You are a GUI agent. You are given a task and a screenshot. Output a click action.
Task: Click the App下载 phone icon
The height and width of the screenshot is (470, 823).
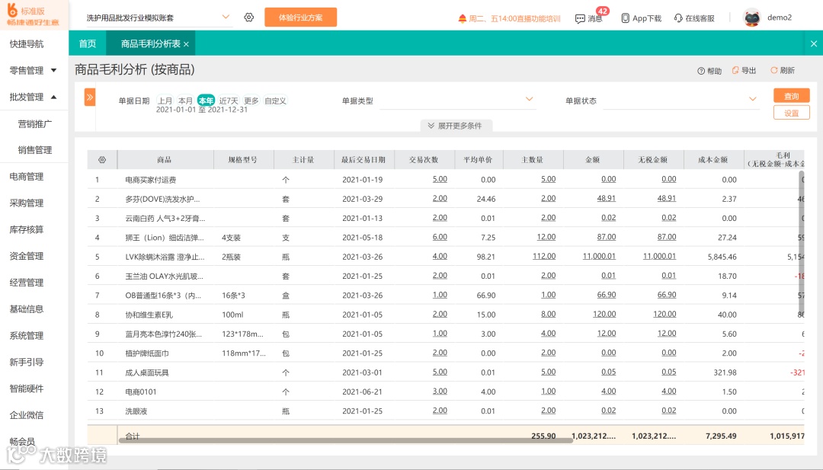point(625,18)
